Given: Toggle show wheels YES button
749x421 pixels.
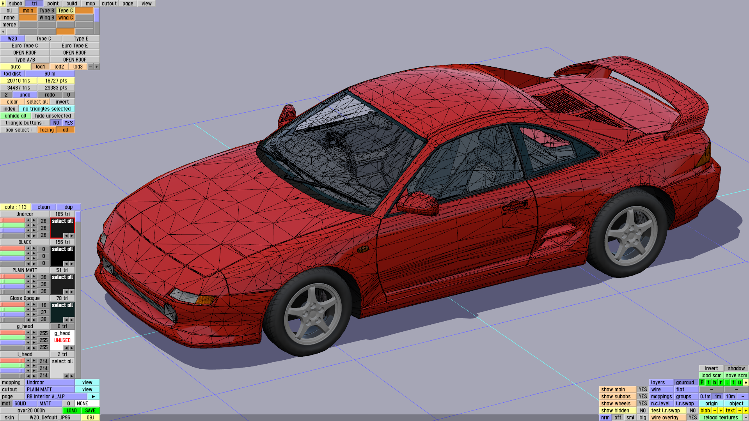Looking at the screenshot, I should (x=643, y=403).
